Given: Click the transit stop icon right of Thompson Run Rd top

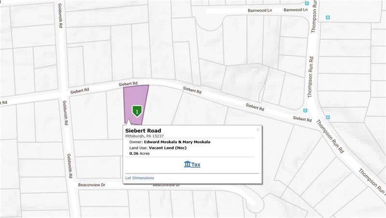Looking at the screenshot, I should coord(328,17).
